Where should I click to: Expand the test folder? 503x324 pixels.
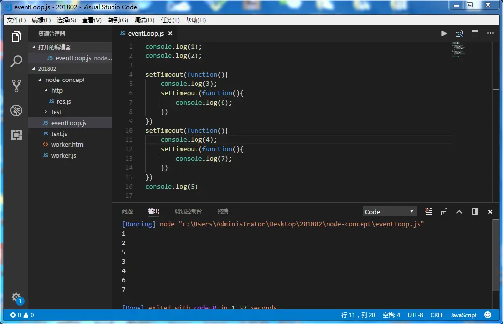[x=46, y=112]
